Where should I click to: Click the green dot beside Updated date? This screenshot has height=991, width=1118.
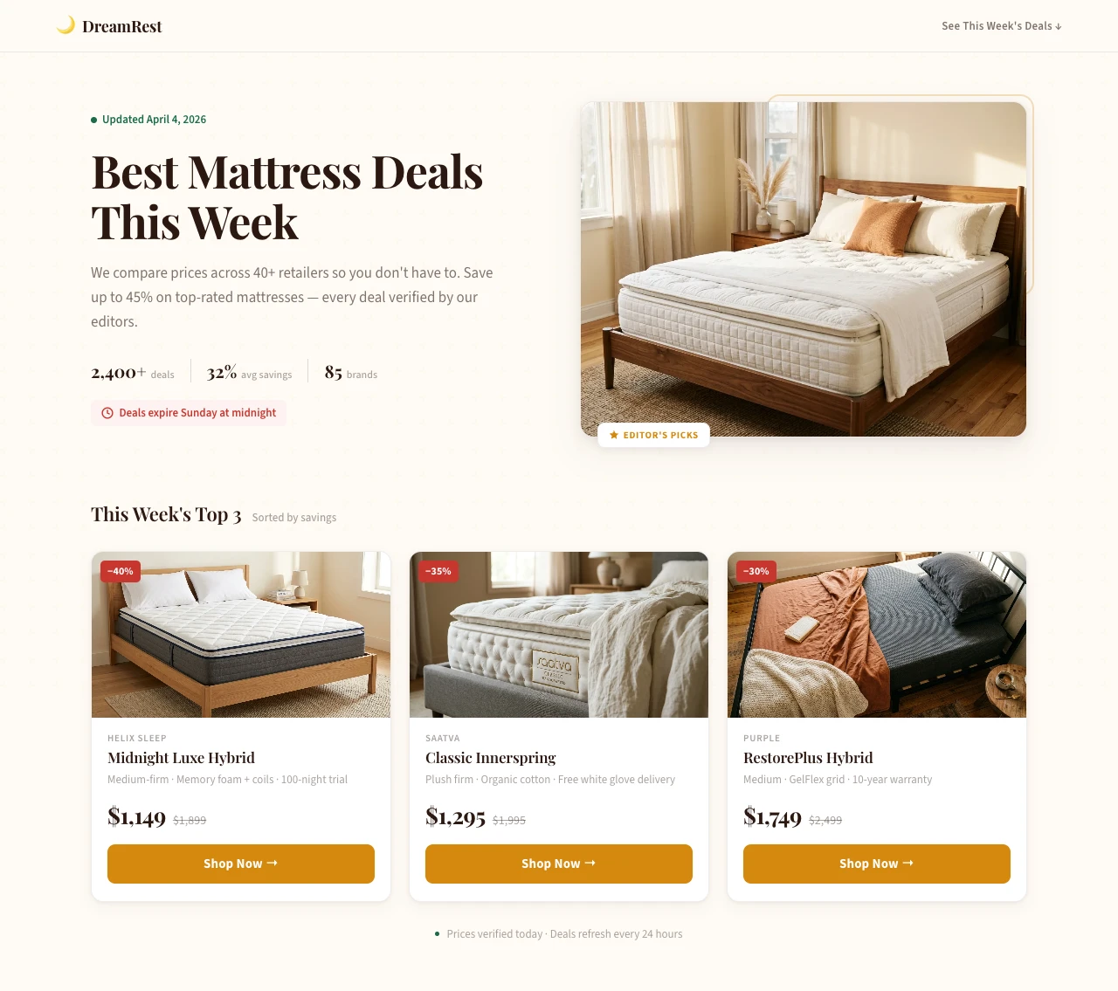(94, 120)
